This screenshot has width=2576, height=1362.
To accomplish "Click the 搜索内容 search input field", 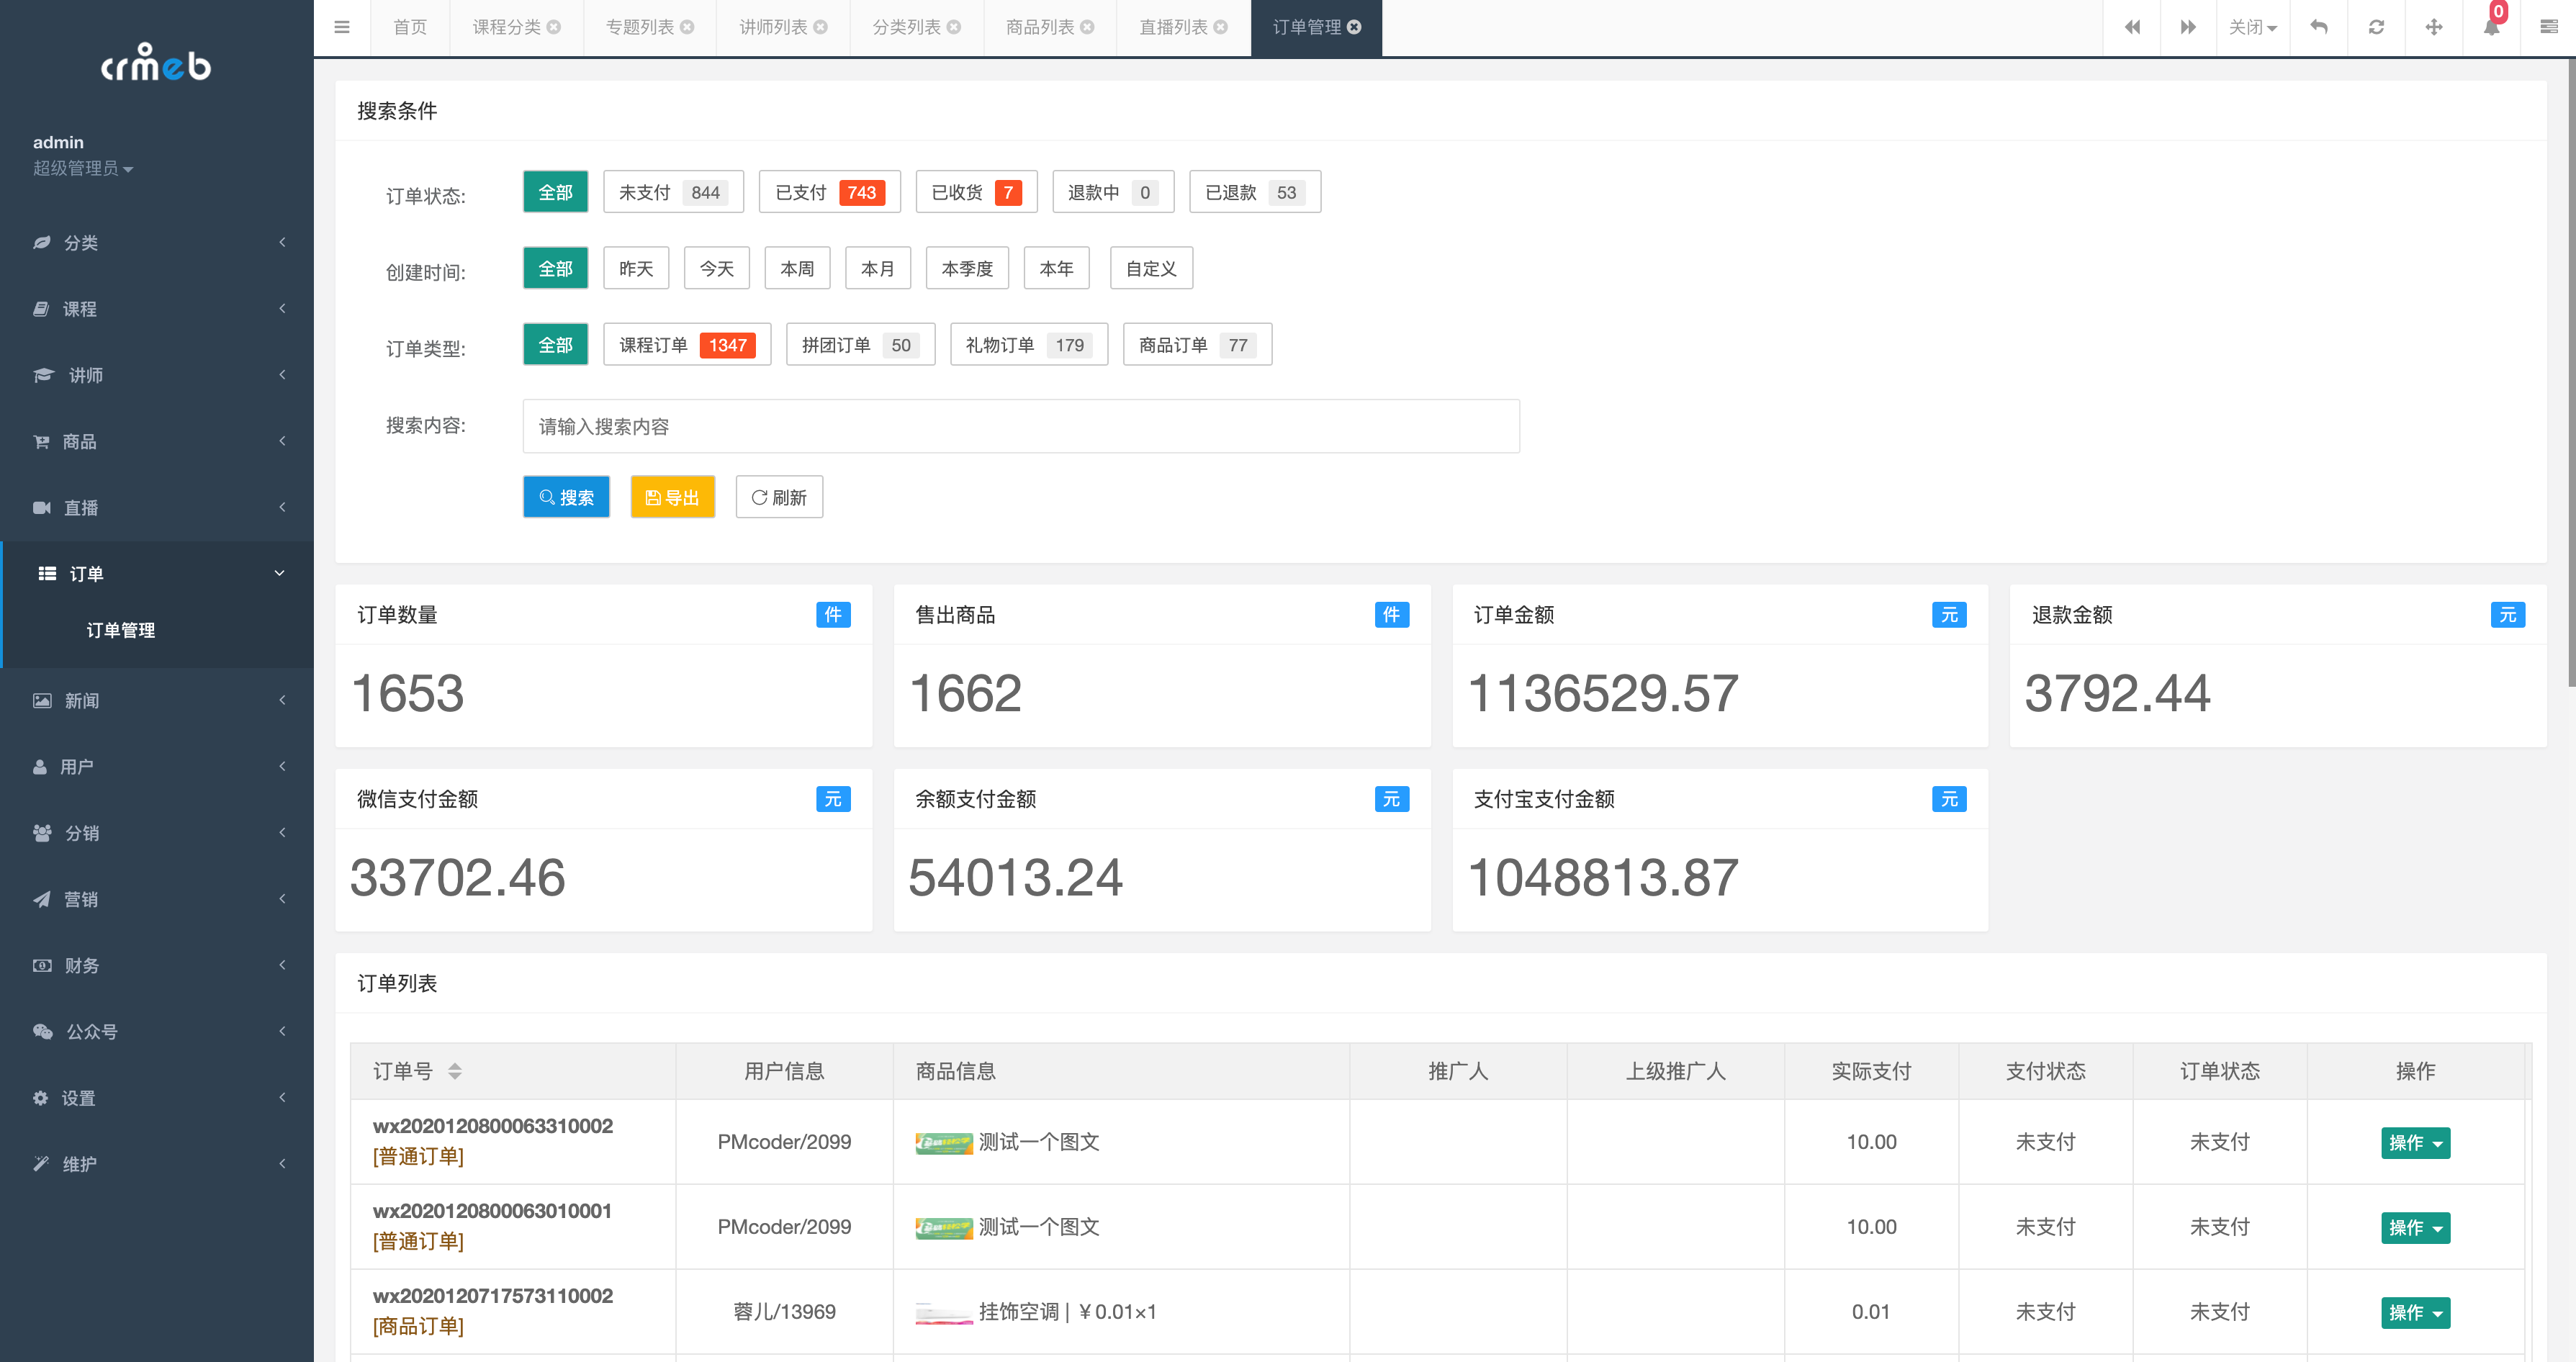I will coord(1020,426).
